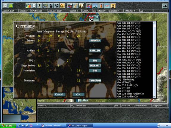Click the SIEGE ARTY purchase button
Image resolution: width=171 pixels, height=128 pixels.
click(x=95, y=66)
